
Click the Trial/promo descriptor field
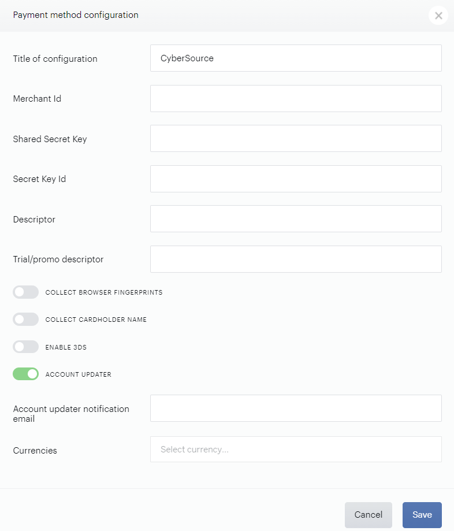coord(296,259)
